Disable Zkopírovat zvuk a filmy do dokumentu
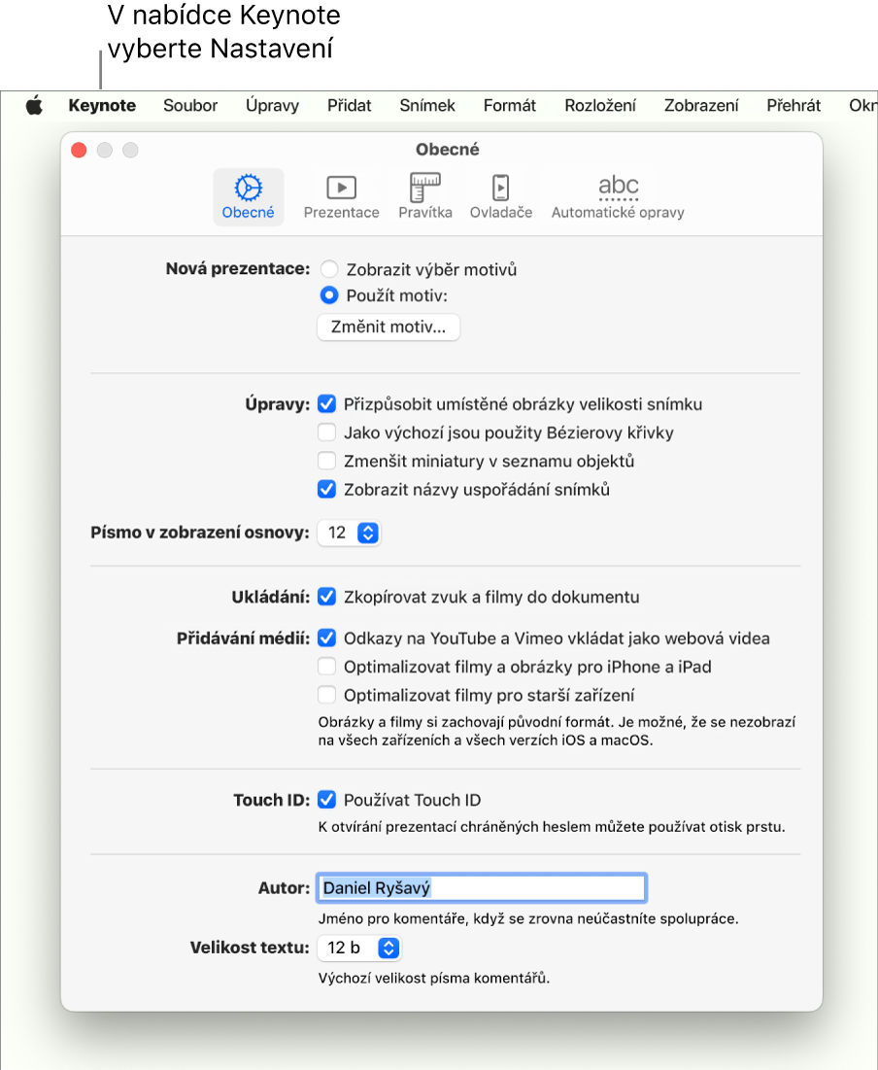The width and height of the screenshot is (878, 1070). coord(326,597)
